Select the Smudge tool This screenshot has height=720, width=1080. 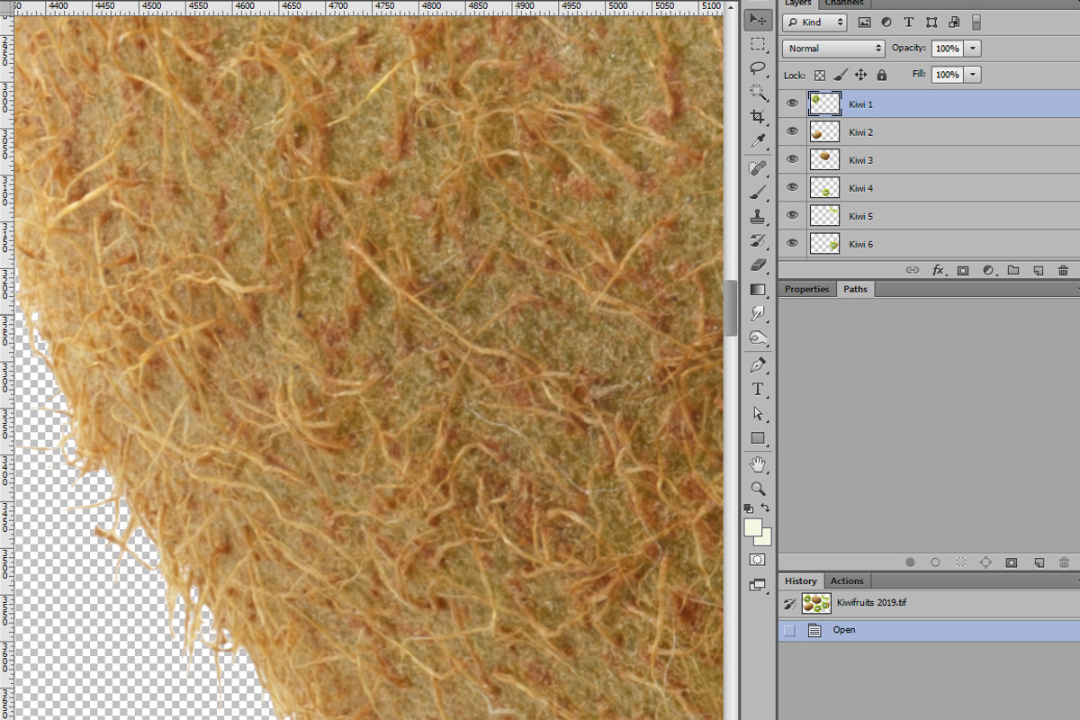pyautogui.click(x=759, y=314)
